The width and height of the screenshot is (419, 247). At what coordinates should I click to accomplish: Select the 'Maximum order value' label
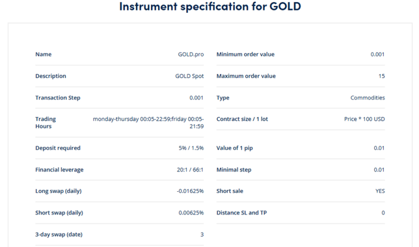click(x=246, y=76)
